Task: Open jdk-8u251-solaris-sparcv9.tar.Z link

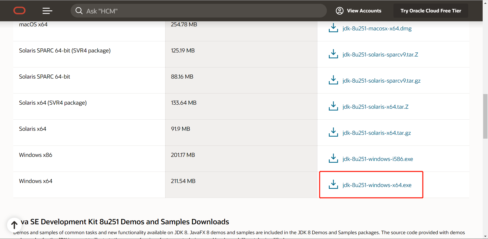Action: tap(380, 54)
